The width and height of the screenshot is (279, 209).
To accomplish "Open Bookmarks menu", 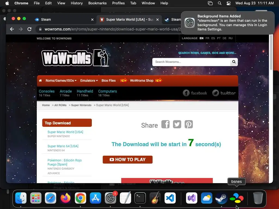I will point(97,3).
